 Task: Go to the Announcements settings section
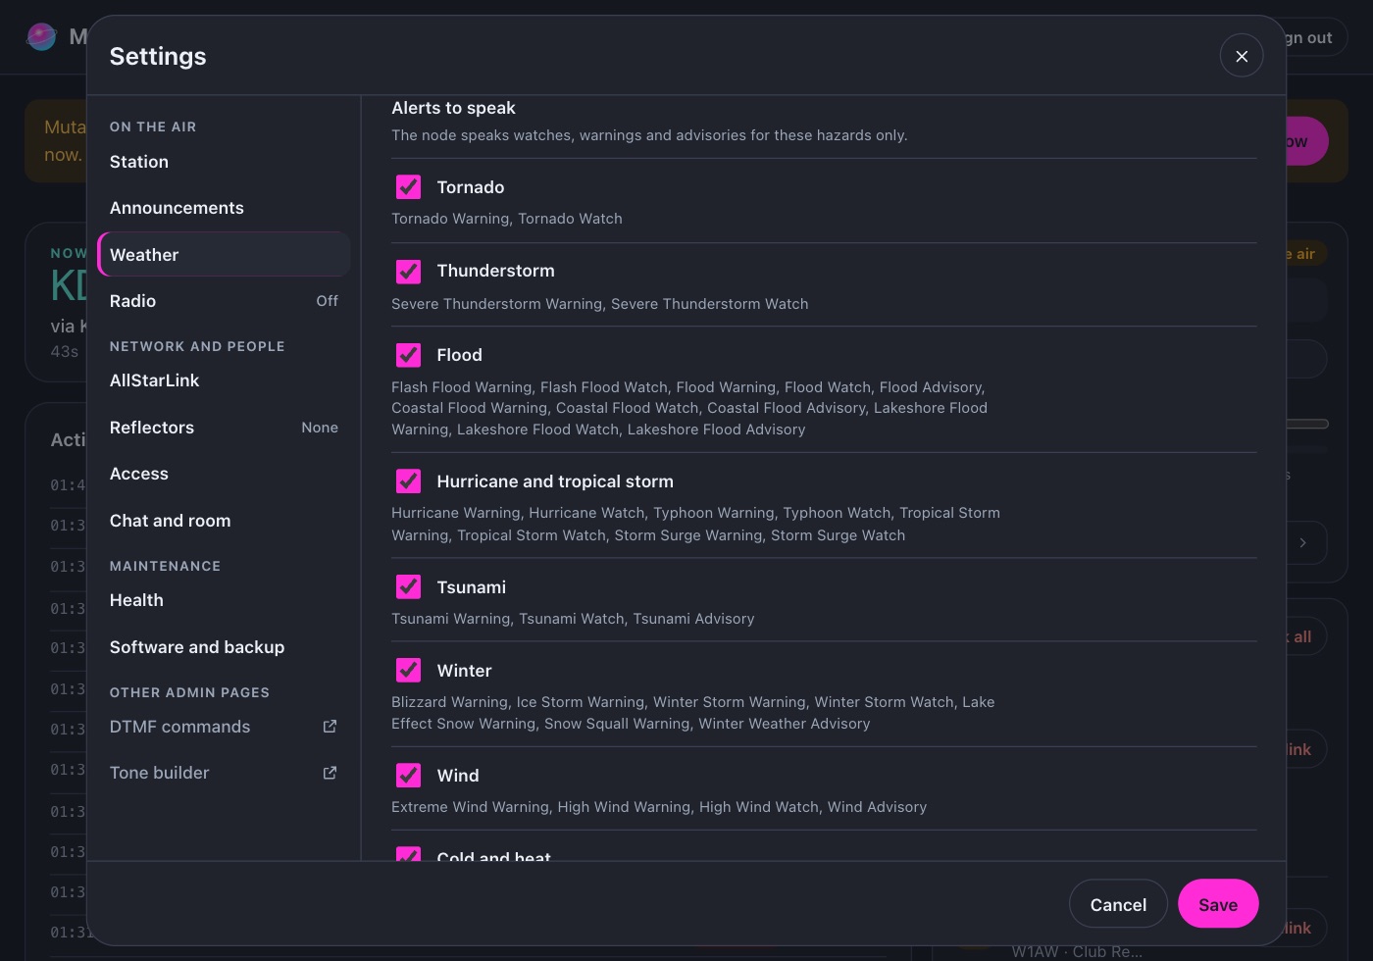point(224,208)
